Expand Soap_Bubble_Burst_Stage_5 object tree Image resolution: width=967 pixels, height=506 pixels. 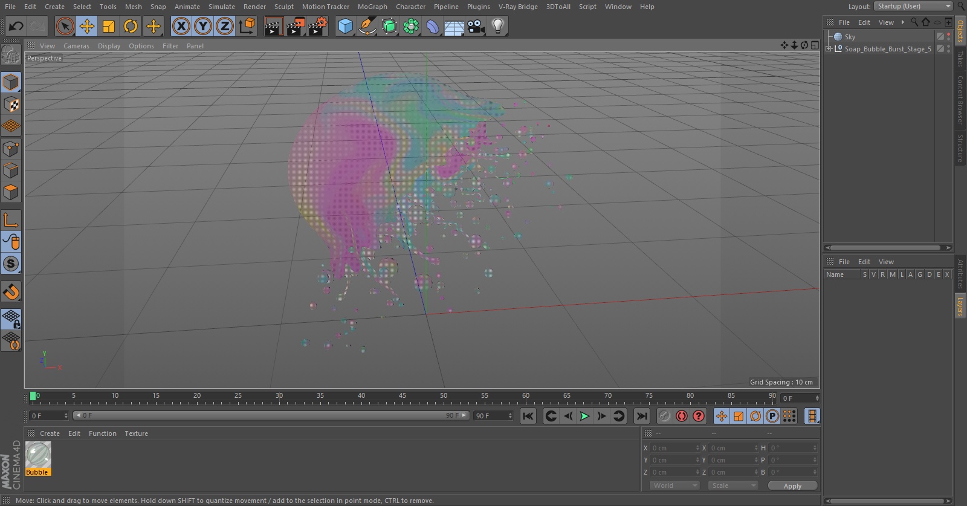829,49
